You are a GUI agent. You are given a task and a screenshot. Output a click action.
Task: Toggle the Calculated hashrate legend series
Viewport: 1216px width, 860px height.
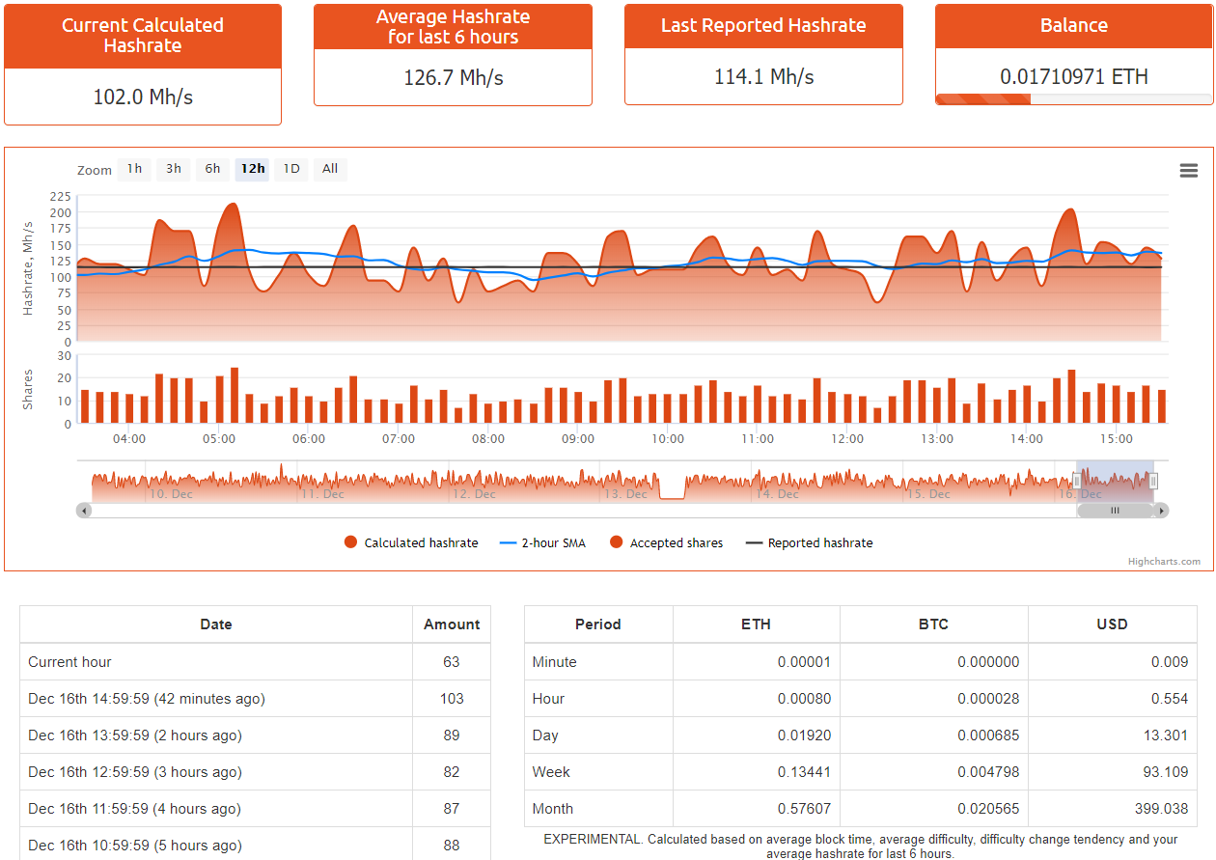(x=411, y=543)
